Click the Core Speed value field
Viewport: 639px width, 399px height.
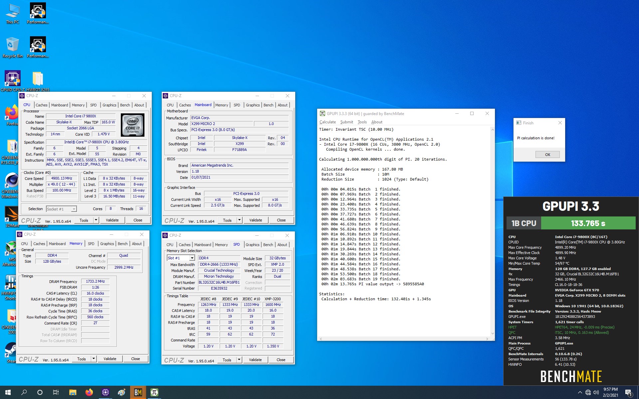point(62,179)
